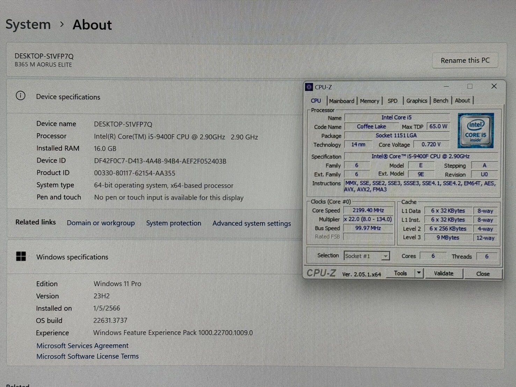The height and width of the screenshot is (387, 516).
Task: Click the Core Speed value 2199.40 MHz
Action: 368,210
